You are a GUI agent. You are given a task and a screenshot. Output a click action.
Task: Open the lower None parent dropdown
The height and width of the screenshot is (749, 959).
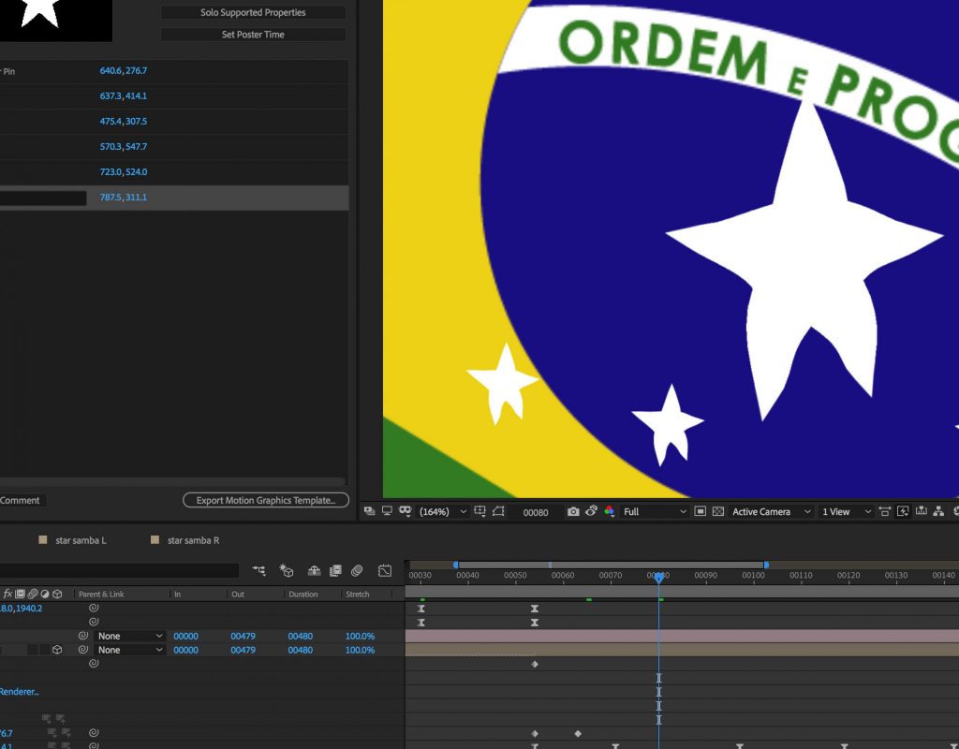pos(129,650)
